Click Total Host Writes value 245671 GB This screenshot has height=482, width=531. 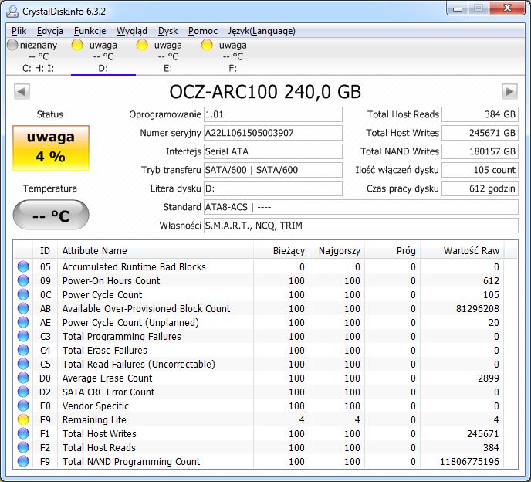coord(480,133)
